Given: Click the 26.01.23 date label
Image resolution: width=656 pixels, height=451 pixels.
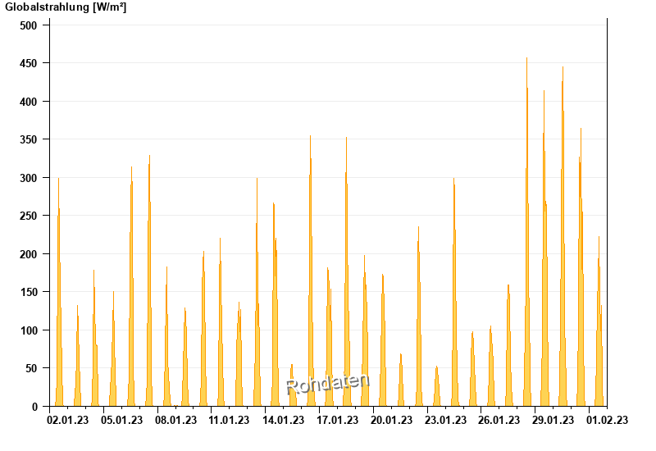Looking at the screenshot, I should tap(499, 420).
